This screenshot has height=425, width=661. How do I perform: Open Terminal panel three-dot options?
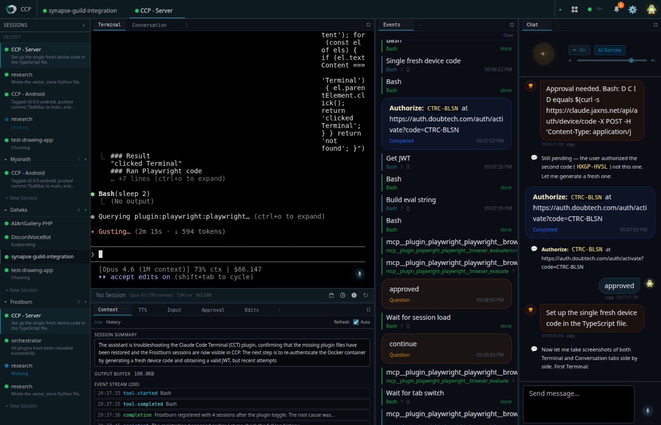pyautogui.click(x=186, y=25)
